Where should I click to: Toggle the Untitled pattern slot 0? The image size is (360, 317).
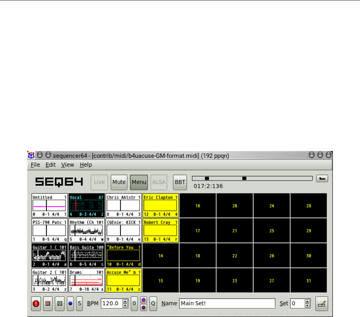(49, 205)
